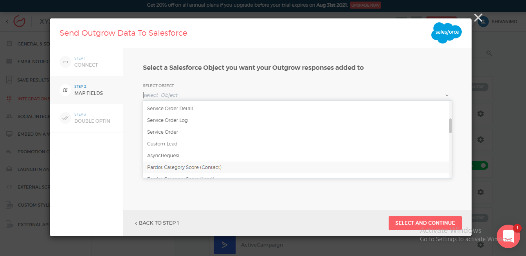Choose Service Order Log option

(x=296, y=120)
